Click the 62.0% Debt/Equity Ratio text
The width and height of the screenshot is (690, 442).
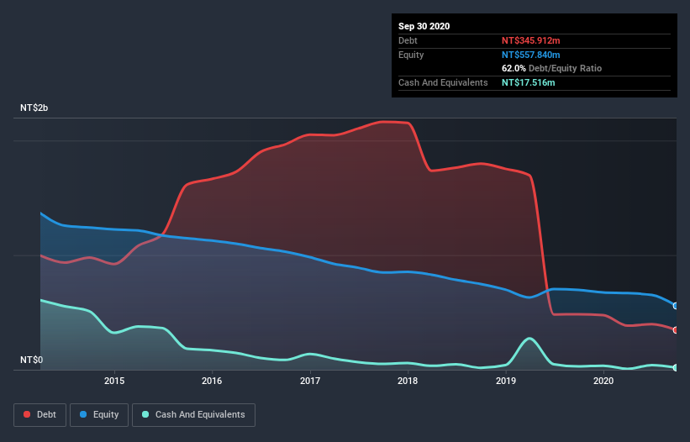(x=552, y=68)
